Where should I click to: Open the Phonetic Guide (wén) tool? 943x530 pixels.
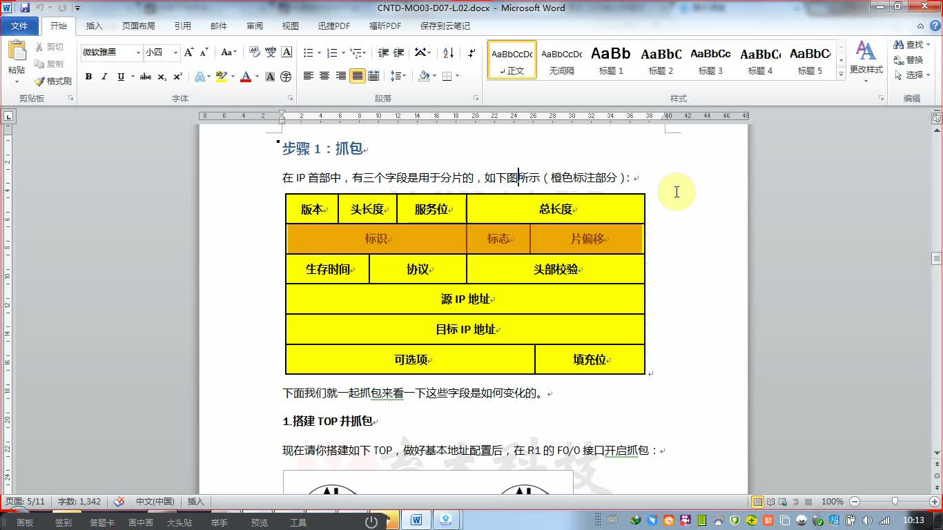[x=271, y=52]
